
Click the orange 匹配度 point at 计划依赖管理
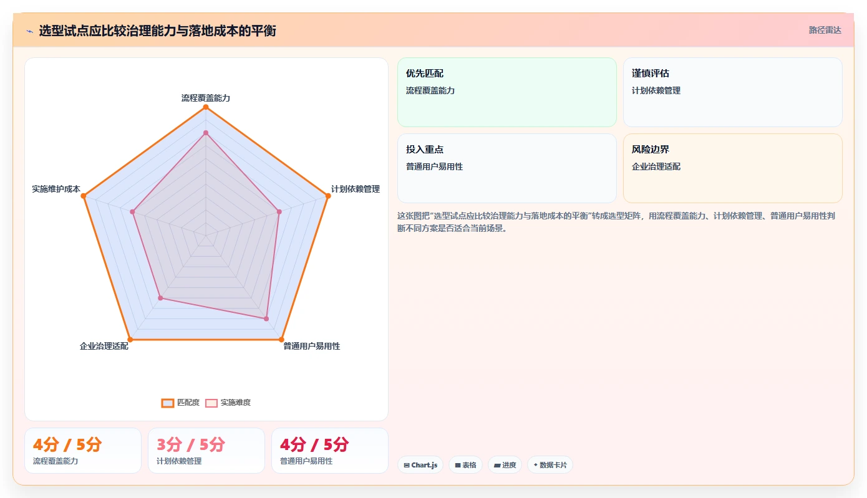click(x=327, y=196)
